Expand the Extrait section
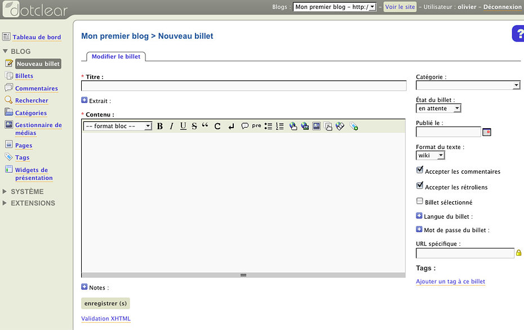 (x=85, y=100)
